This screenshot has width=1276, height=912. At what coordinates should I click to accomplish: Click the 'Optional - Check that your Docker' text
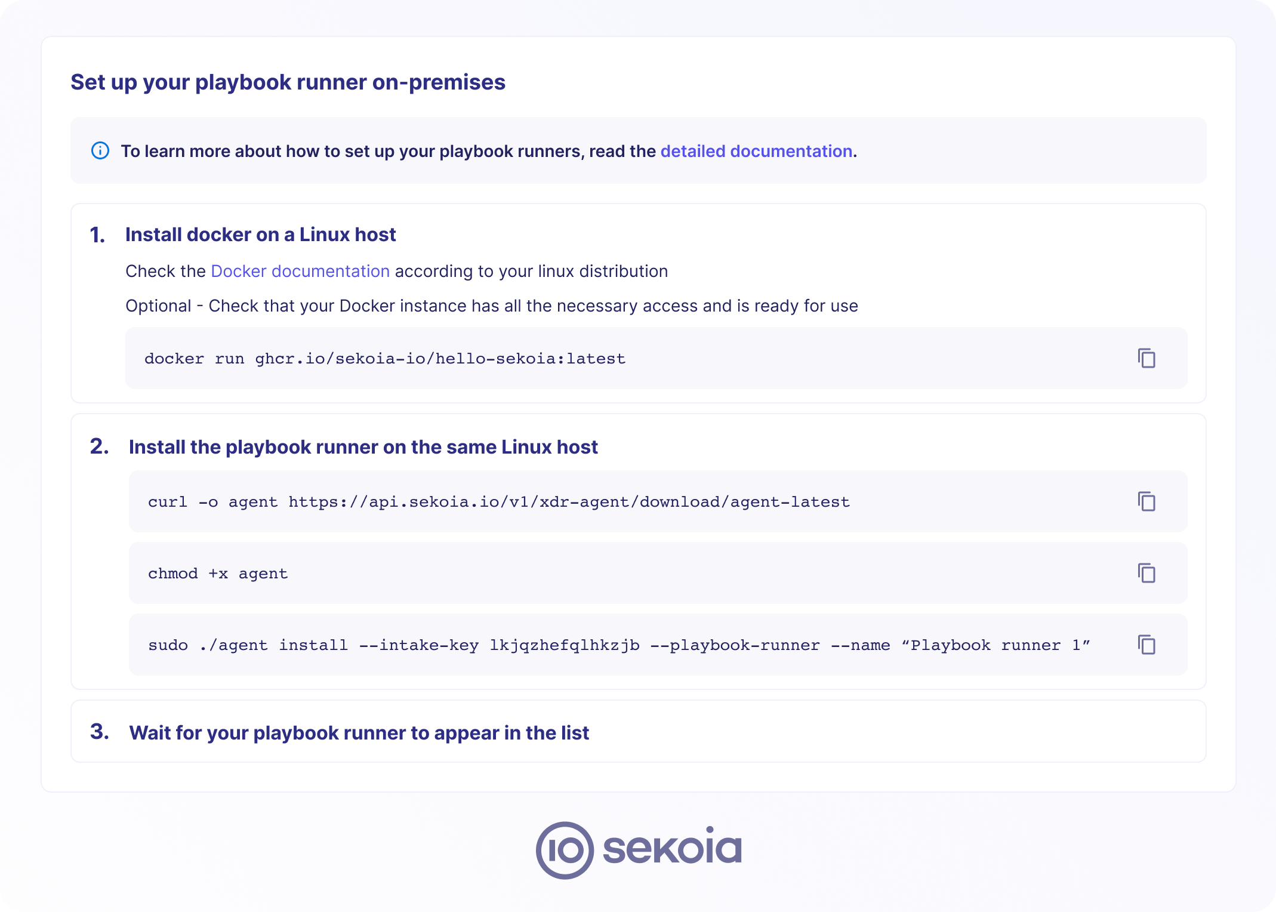pyautogui.click(x=491, y=306)
